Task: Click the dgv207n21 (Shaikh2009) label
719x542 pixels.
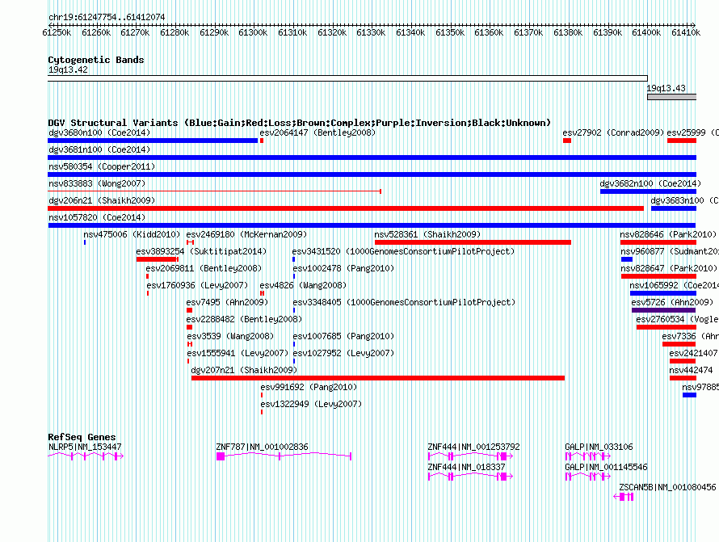Action: click(x=244, y=370)
